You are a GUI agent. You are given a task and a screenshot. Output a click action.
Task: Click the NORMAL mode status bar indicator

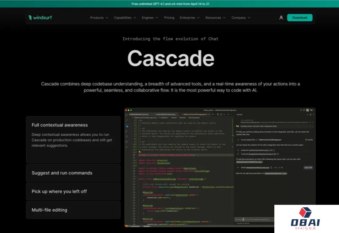tap(147, 226)
